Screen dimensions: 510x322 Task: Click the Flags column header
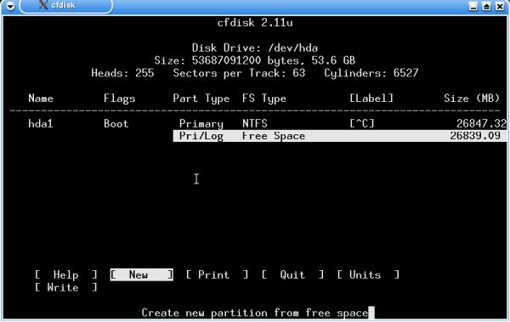coord(119,99)
